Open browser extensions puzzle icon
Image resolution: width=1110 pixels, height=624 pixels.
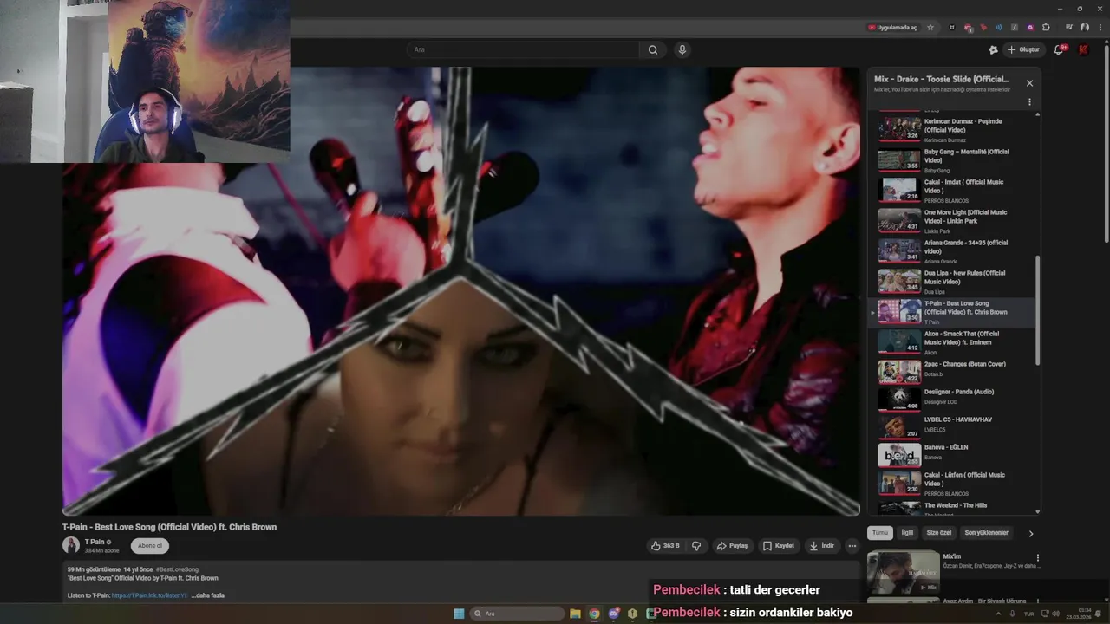(1046, 27)
